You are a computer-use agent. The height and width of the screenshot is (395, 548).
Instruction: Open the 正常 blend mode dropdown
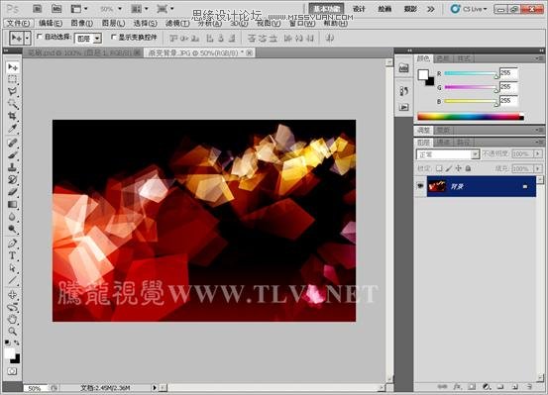[447, 154]
